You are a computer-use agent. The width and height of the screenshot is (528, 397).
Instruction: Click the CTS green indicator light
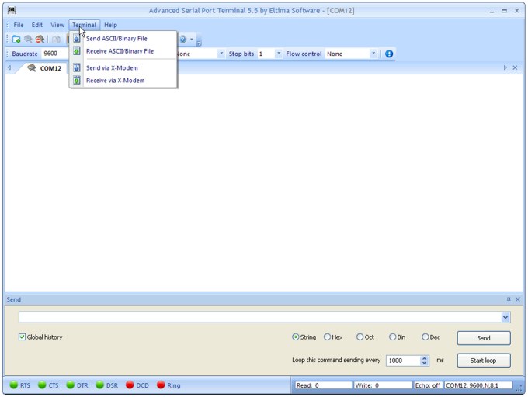coord(42,385)
